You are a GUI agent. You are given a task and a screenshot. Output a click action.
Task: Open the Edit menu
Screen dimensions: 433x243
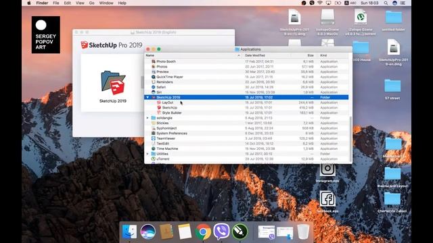click(x=68, y=3)
